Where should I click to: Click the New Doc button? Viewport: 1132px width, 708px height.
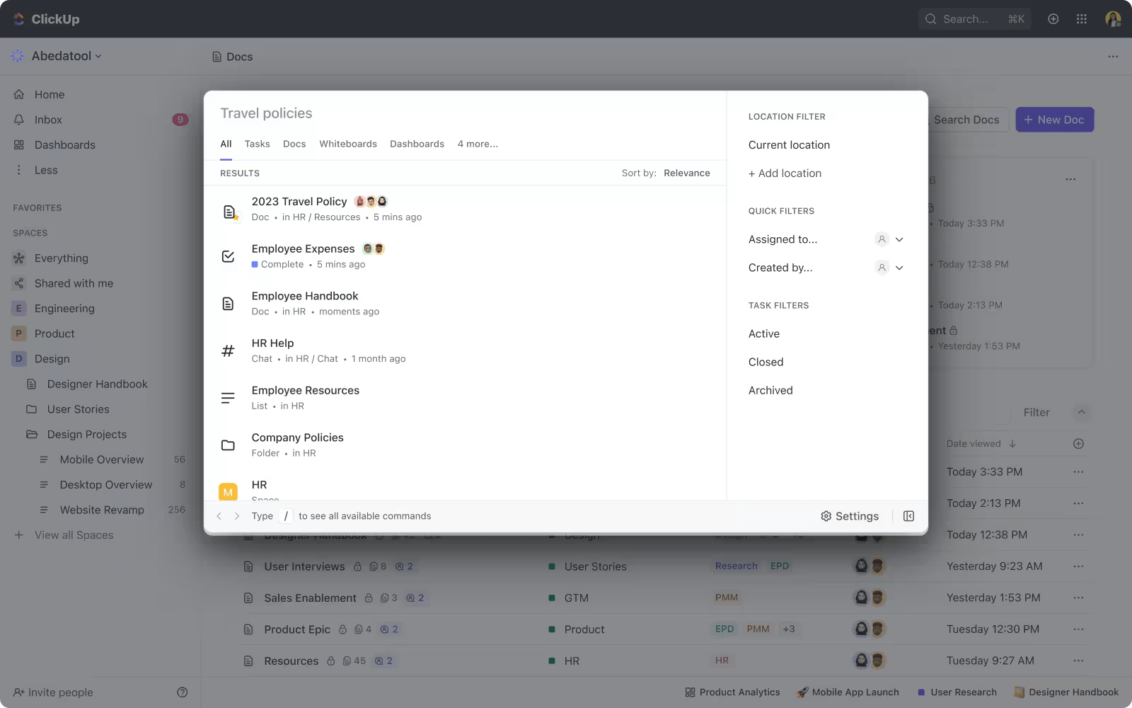(x=1054, y=120)
